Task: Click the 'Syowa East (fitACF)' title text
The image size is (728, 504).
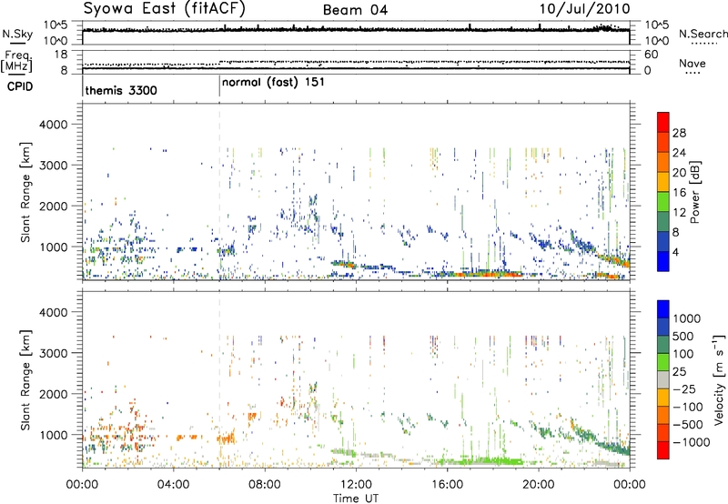Action: click(164, 9)
